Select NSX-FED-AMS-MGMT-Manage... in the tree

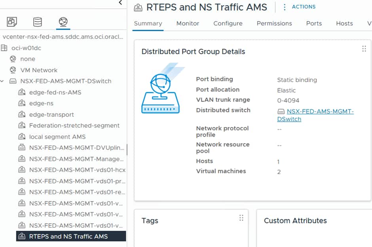point(76,159)
